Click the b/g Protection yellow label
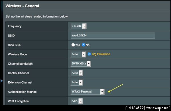Viewport: 171px width, 111px height. [101, 54]
